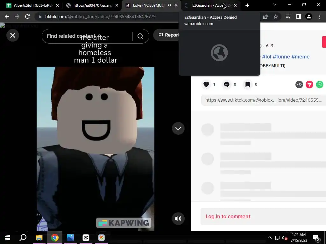This screenshot has height=244, width=326.
Task: Open the #funne hashtag
Action: tap(281, 57)
